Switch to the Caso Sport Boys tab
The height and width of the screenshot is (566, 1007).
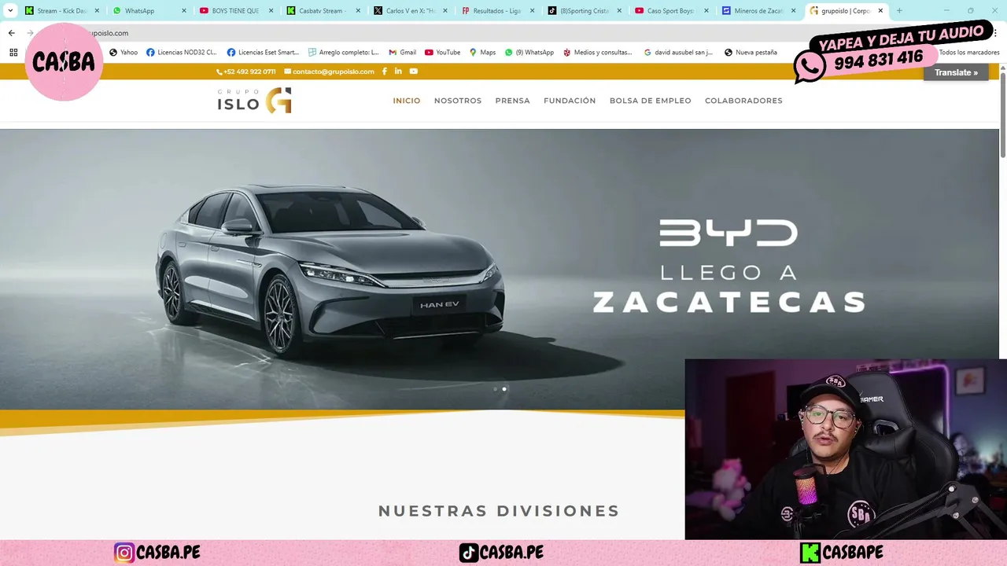670,11
